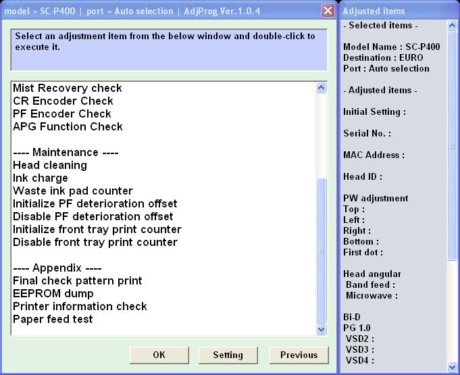This screenshot has height=375, width=460.
Task: Select Initialize front tray print counter
Action: [x=97, y=230]
